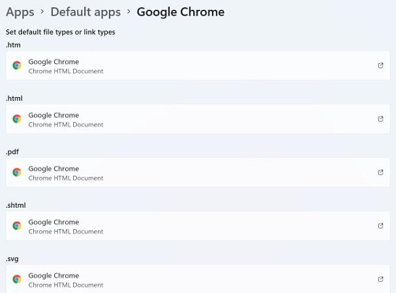Click the Chrome logo in .html row
Image resolution: width=396 pixels, height=293 pixels.
pyautogui.click(x=17, y=119)
